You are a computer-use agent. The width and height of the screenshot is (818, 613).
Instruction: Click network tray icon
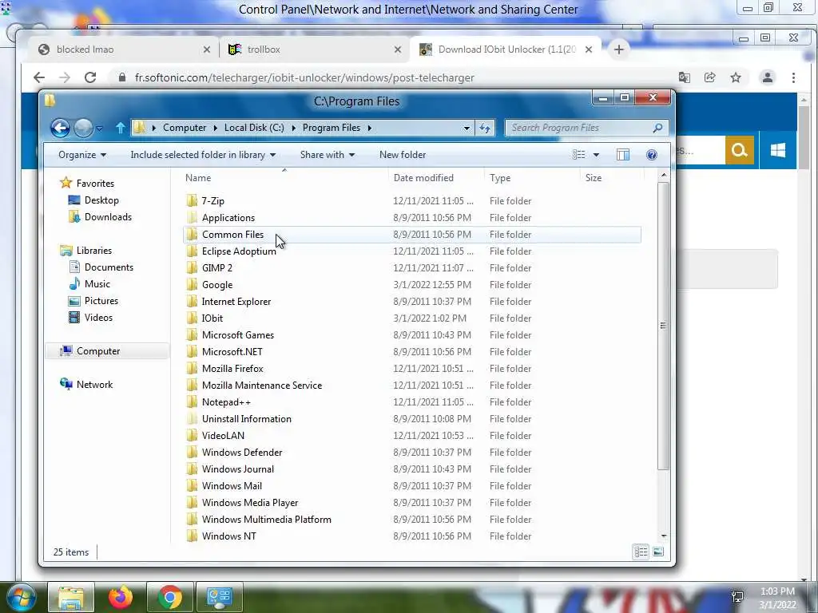tap(737, 597)
